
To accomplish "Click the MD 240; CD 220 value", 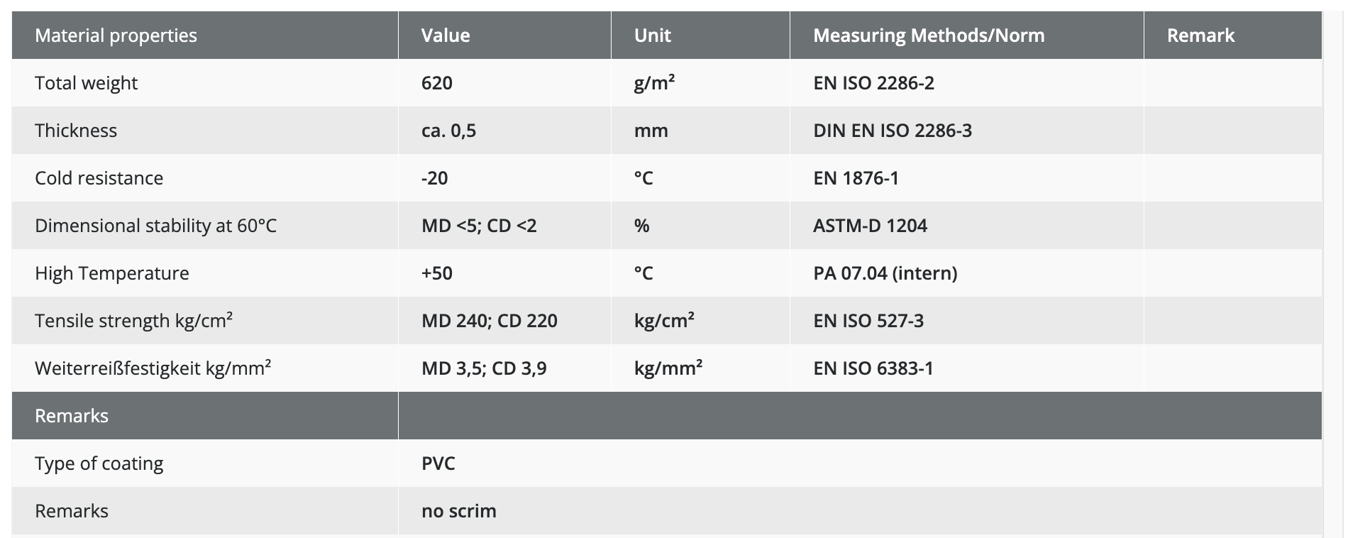I will pos(490,321).
